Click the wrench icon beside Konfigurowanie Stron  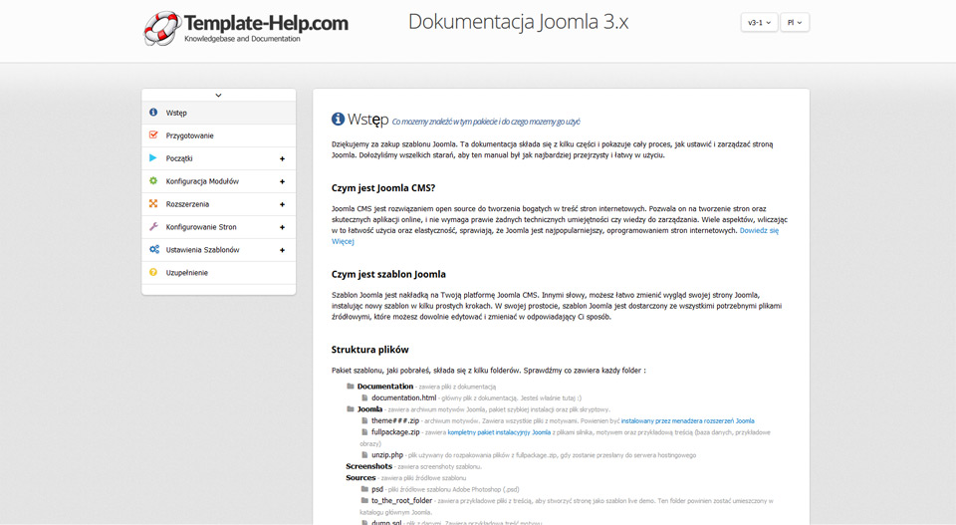(153, 226)
